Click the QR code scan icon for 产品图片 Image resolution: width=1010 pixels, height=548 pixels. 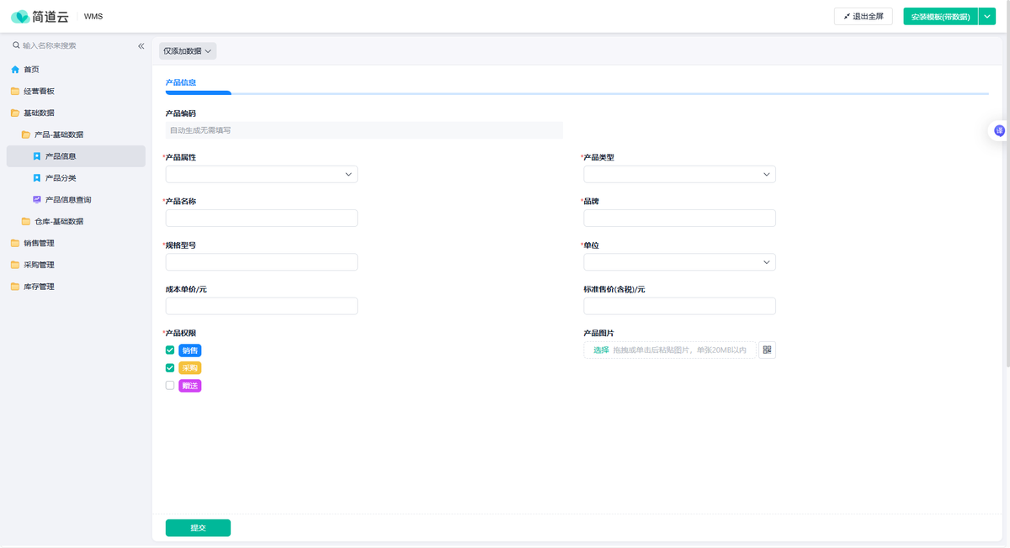(x=767, y=350)
